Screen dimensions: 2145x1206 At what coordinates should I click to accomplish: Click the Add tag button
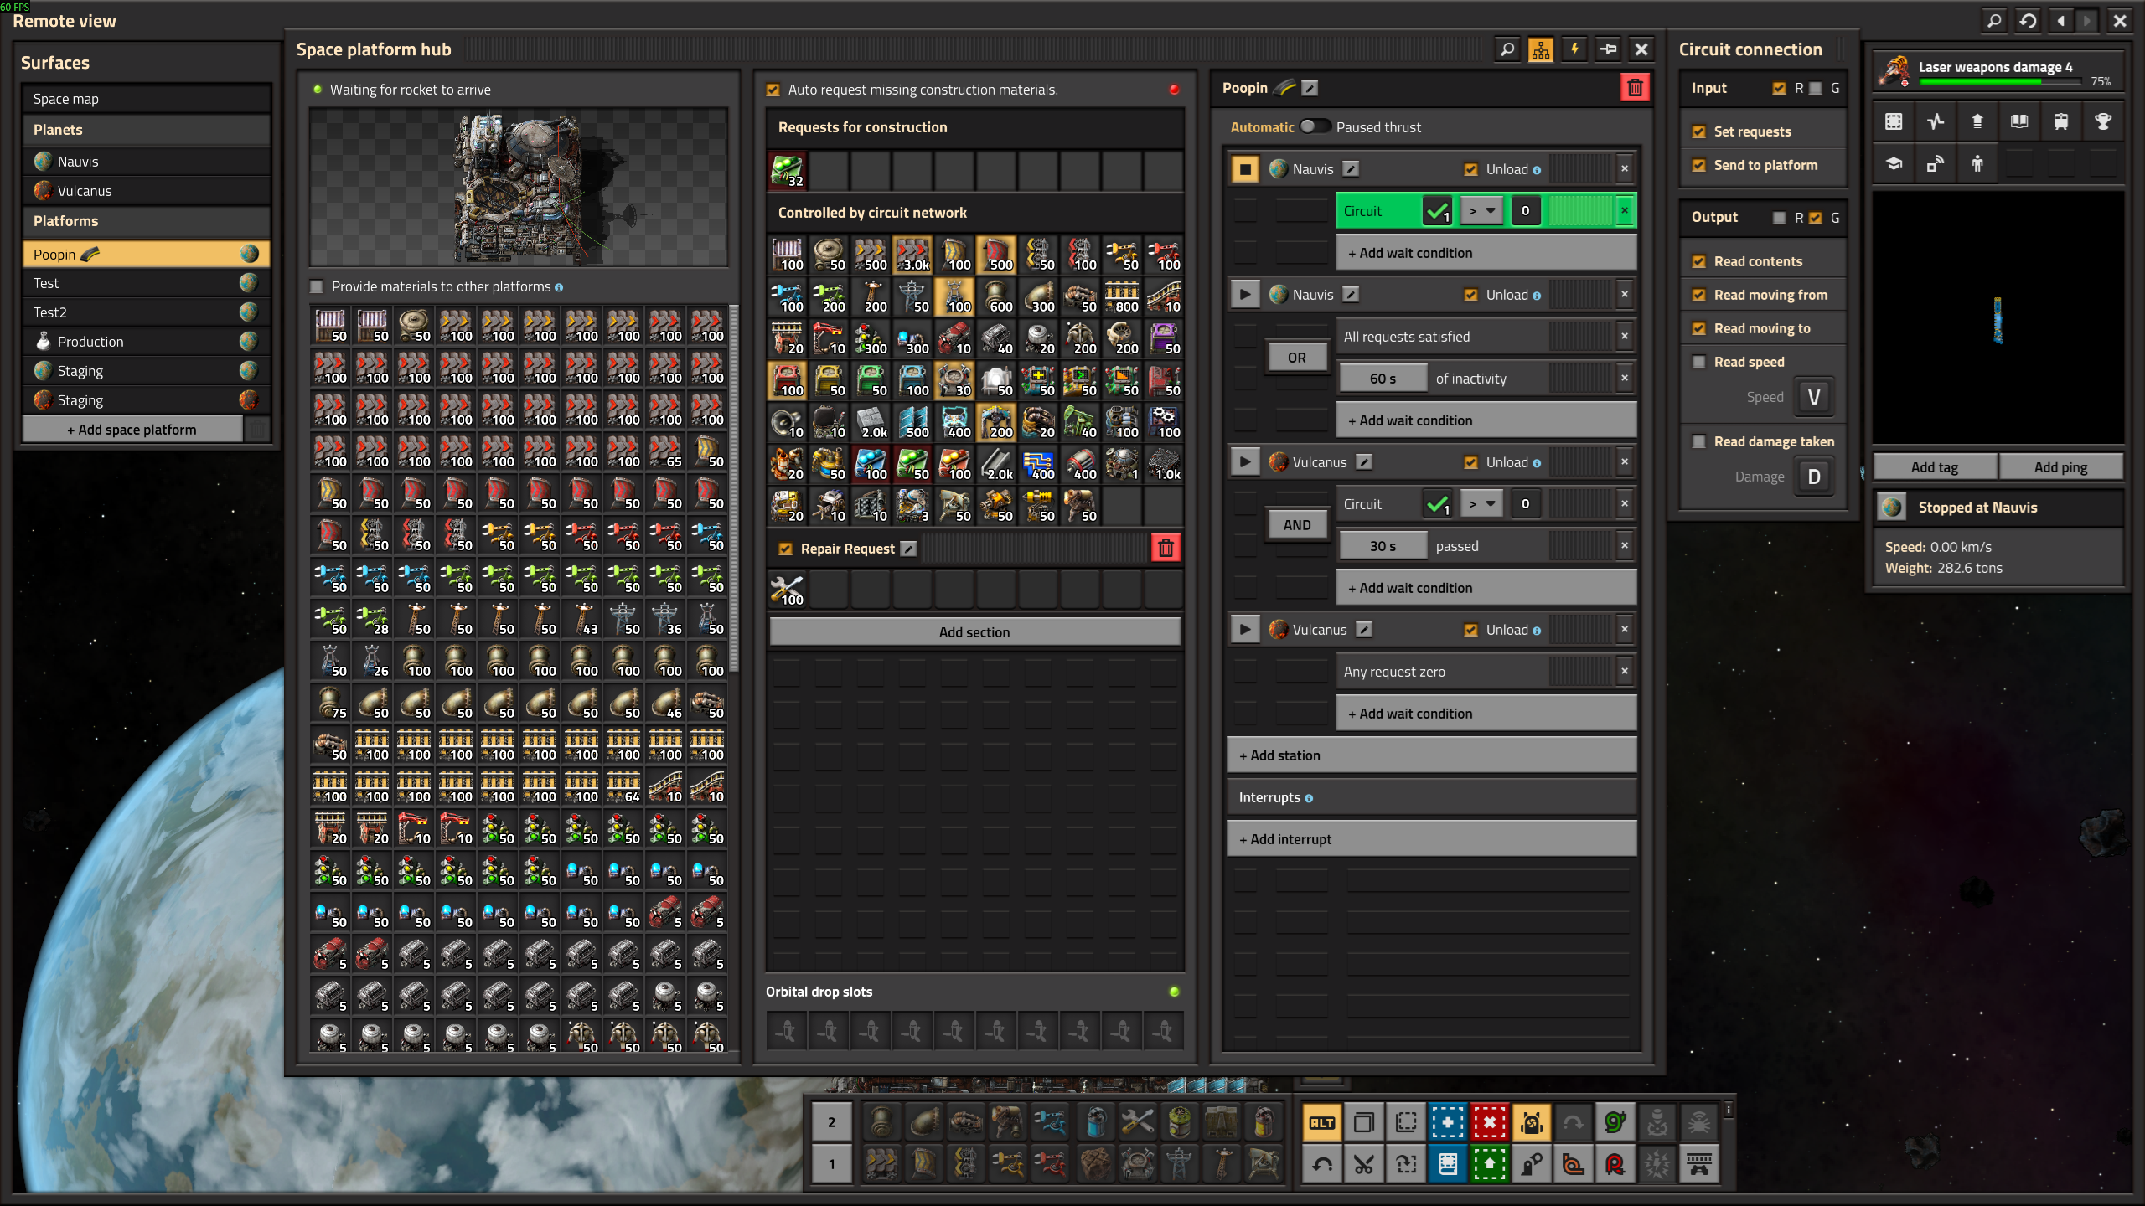pyautogui.click(x=1935, y=467)
